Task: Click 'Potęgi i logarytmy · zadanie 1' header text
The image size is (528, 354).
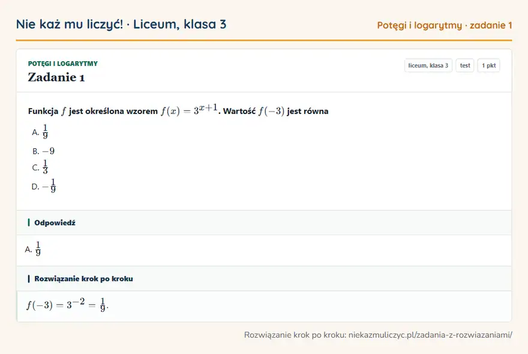Action: (x=445, y=25)
